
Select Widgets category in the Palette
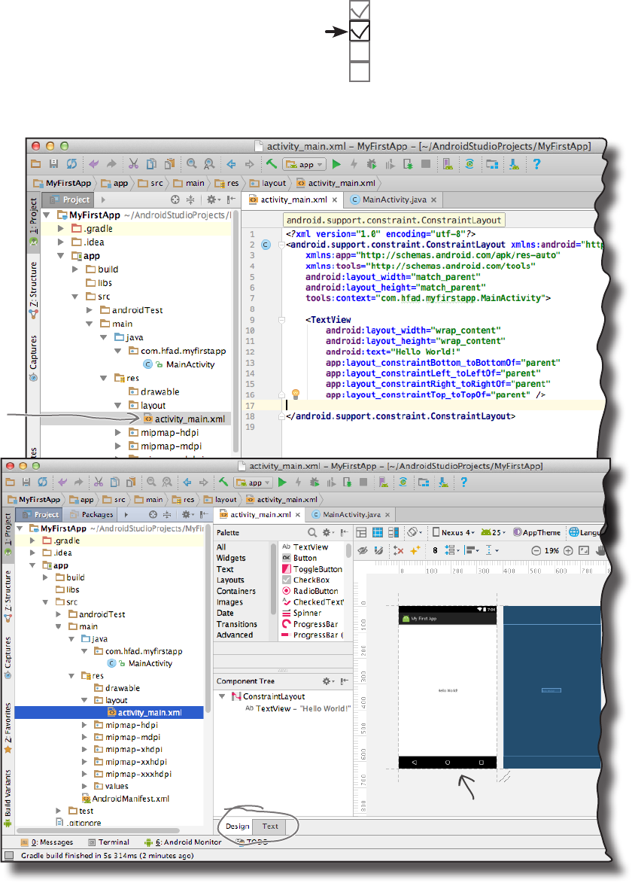point(231,558)
